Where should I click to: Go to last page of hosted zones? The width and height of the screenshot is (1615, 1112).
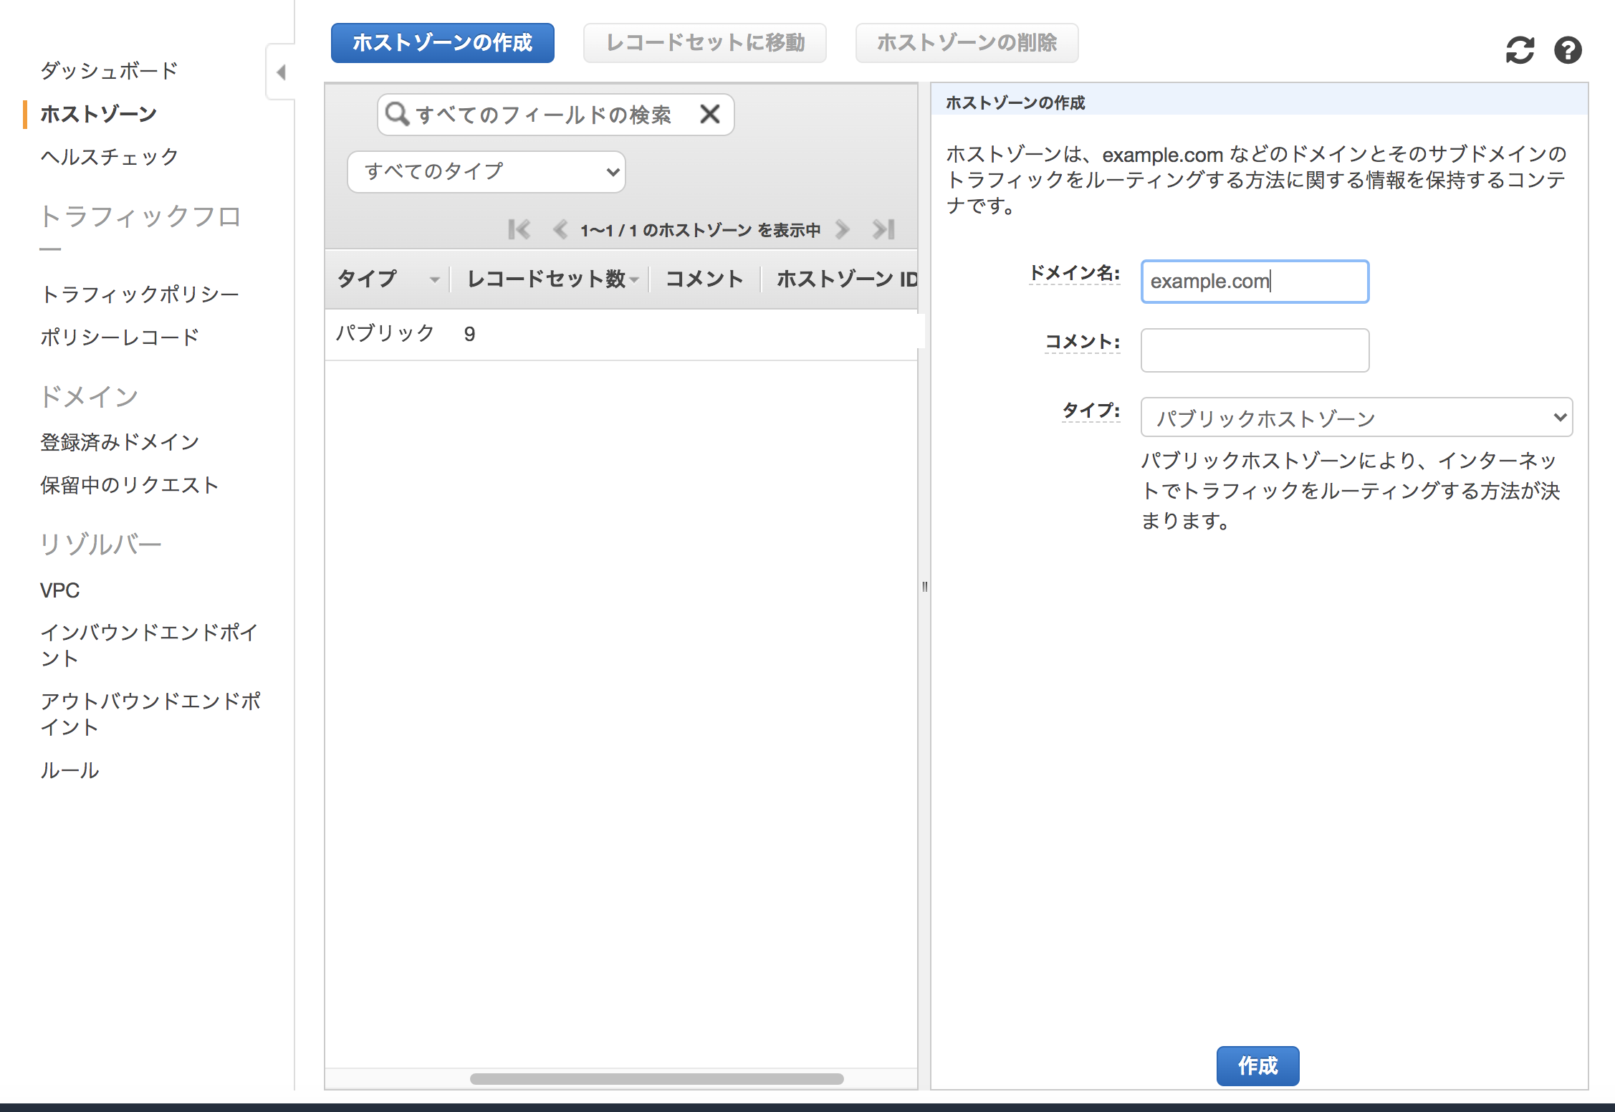(x=883, y=229)
